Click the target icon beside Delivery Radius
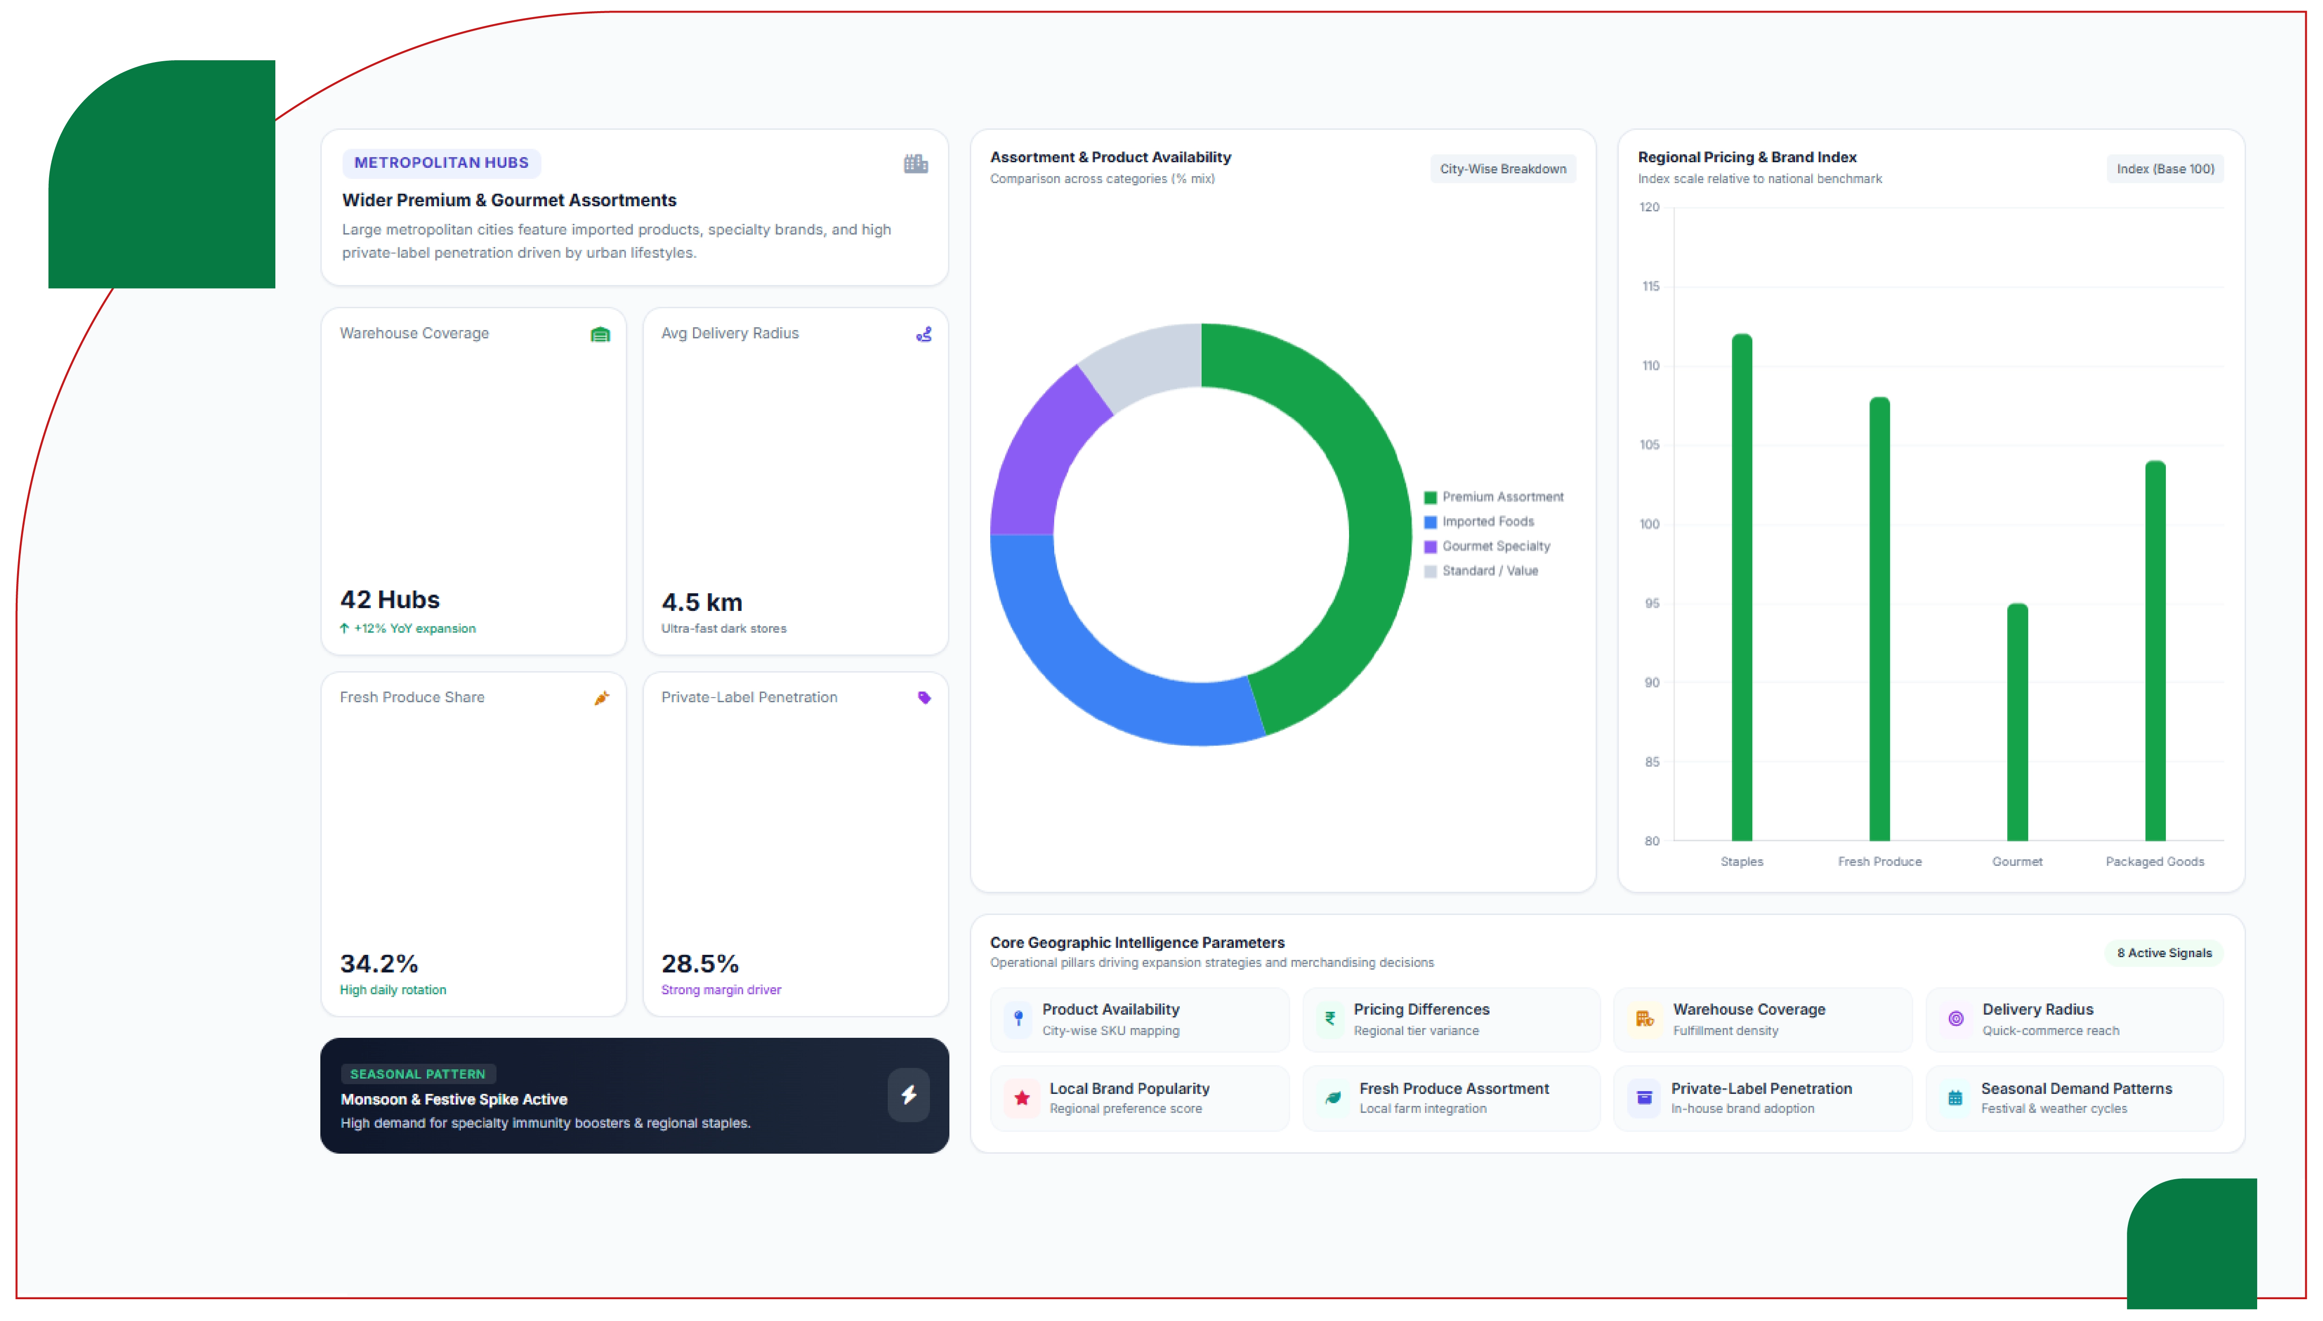The image size is (2323, 1321). [1955, 1019]
